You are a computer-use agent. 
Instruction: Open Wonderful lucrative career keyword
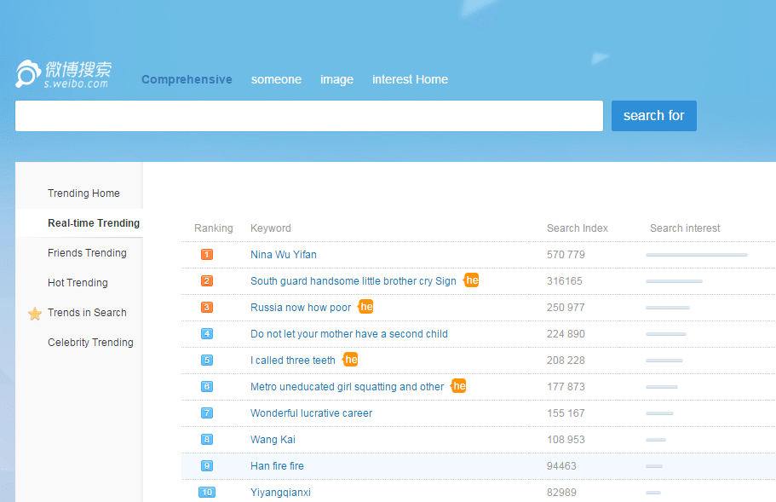coord(311,413)
